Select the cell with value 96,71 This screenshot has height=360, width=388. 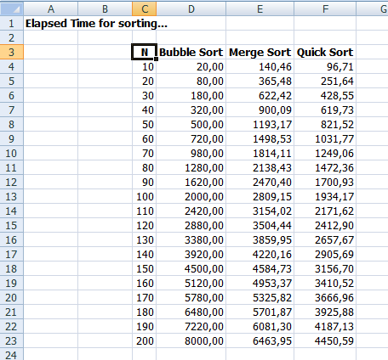click(x=325, y=66)
